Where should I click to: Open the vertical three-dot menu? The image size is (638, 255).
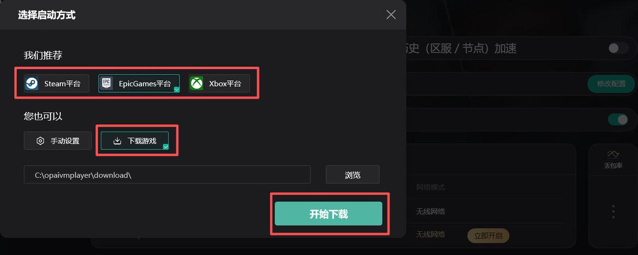pos(614,212)
